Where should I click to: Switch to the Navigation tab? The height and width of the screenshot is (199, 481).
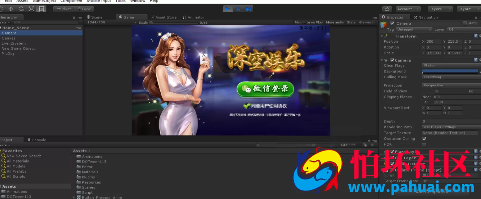click(425, 17)
